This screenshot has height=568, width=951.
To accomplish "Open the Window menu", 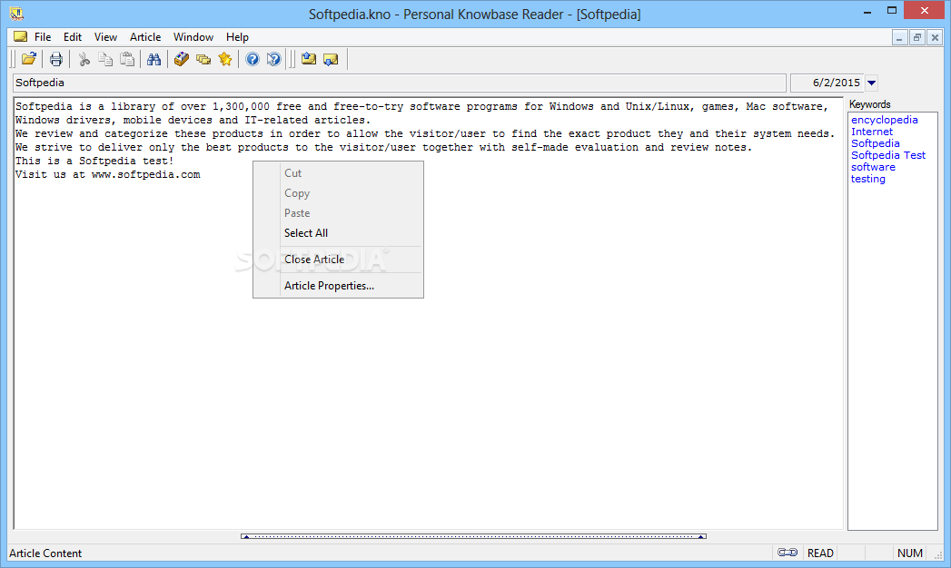I will point(193,37).
